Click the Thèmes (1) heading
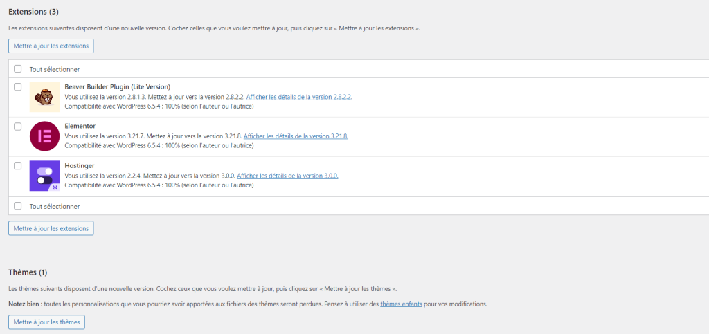The width and height of the screenshot is (709, 334). point(28,272)
